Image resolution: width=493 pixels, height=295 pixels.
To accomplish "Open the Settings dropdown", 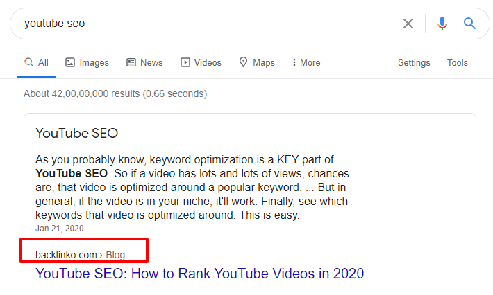I will (x=414, y=63).
